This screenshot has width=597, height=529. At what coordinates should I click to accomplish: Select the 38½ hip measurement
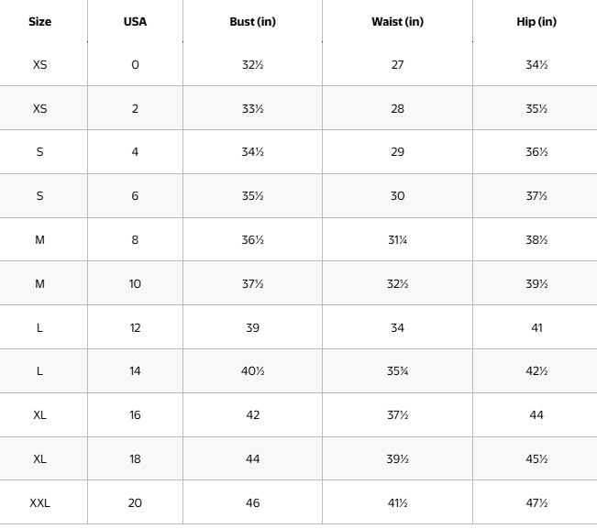536,240
